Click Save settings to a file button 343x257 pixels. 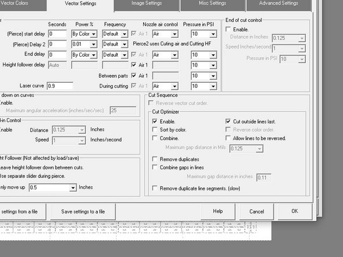[83, 211]
